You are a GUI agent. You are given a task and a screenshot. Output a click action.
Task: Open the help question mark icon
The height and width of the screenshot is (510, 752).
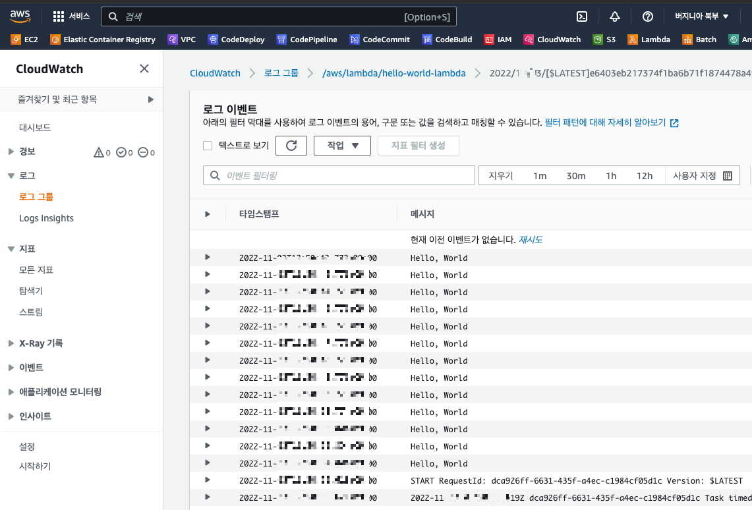(x=647, y=16)
